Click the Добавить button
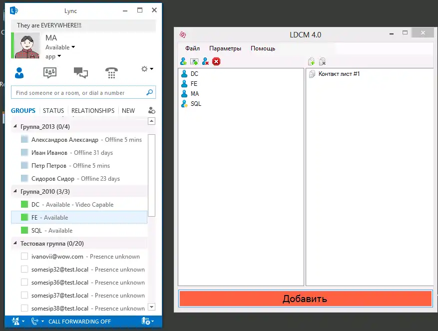The image size is (438, 331). tap(305, 299)
